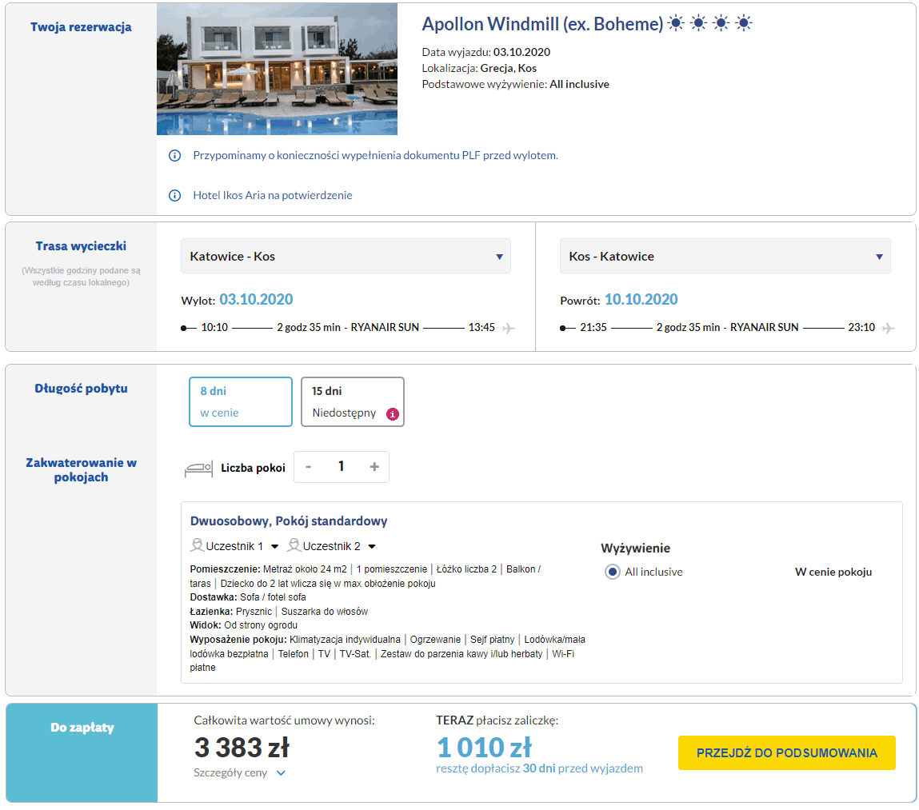
Task: Expand Szczegóły ceny price details
Action: (x=240, y=773)
